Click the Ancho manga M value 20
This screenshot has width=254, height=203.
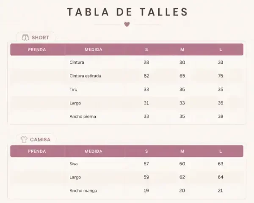tap(182, 190)
